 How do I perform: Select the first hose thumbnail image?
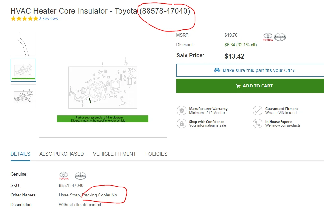pyautogui.click(x=23, y=44)
